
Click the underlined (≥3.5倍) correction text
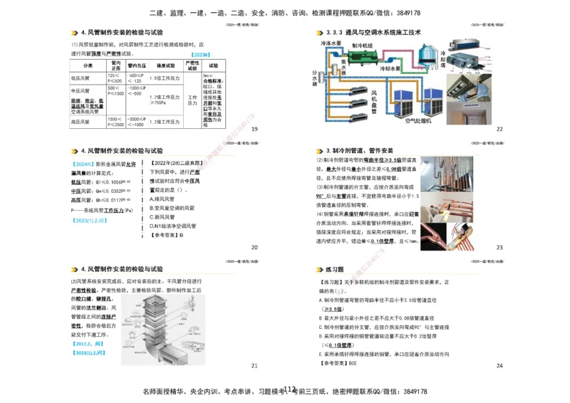[x=333, y=309]
